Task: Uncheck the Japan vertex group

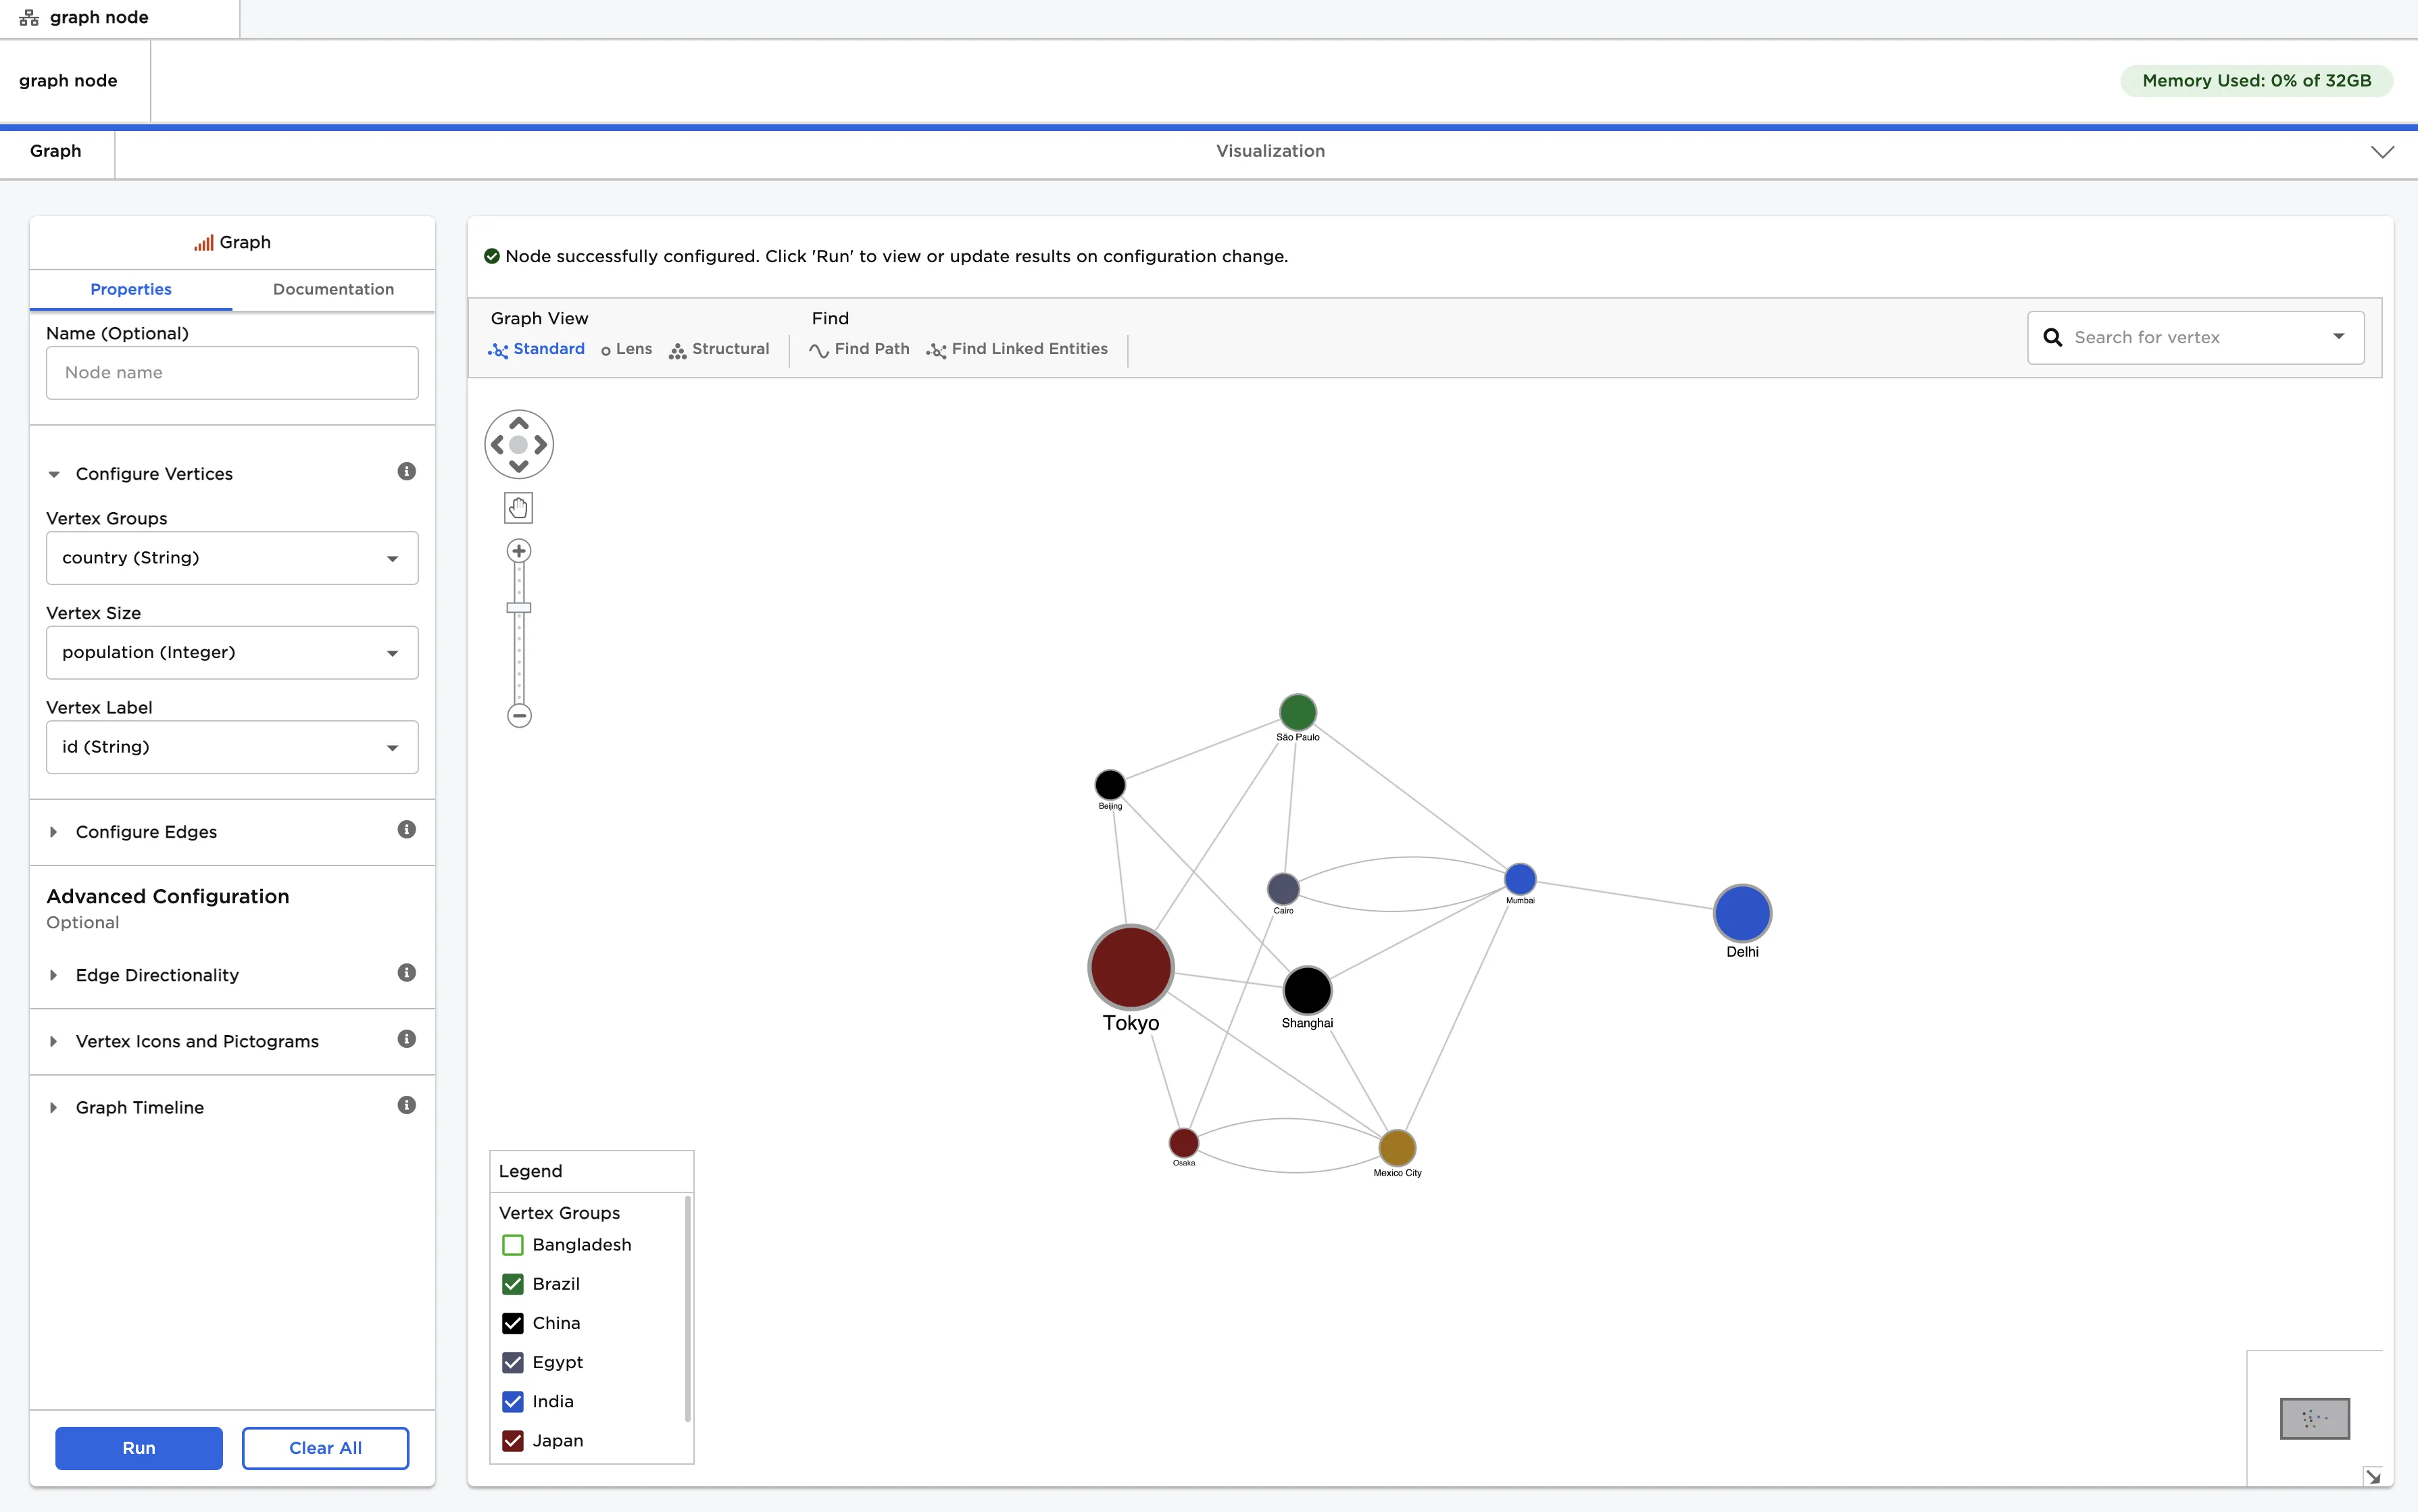Action: click(x=513, y=1441)
